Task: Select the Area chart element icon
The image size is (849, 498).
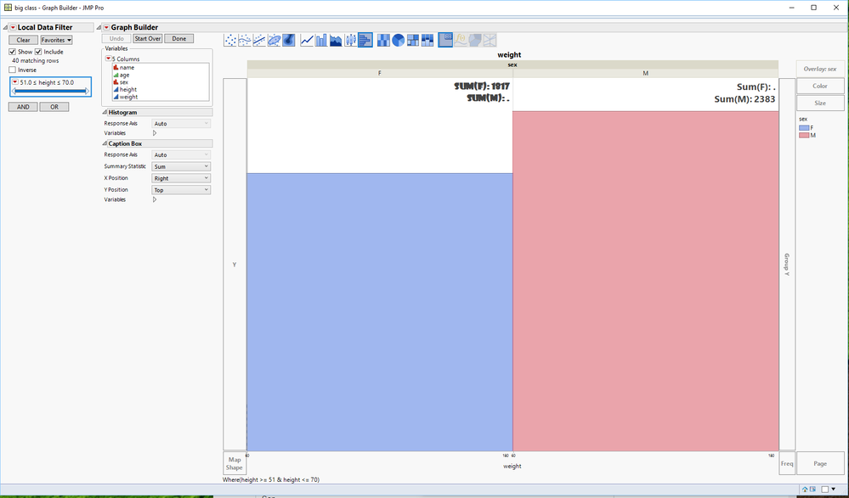Action: coord(337,40)
